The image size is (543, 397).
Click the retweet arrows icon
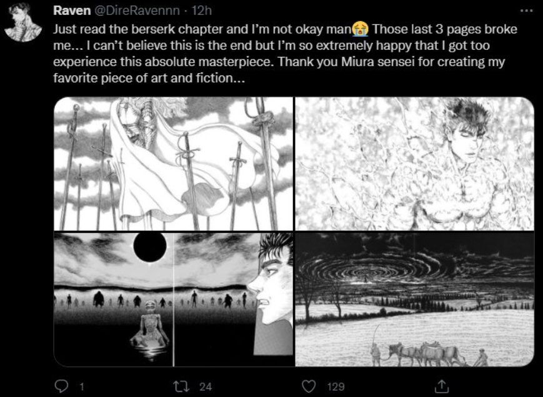pos(182,386)
